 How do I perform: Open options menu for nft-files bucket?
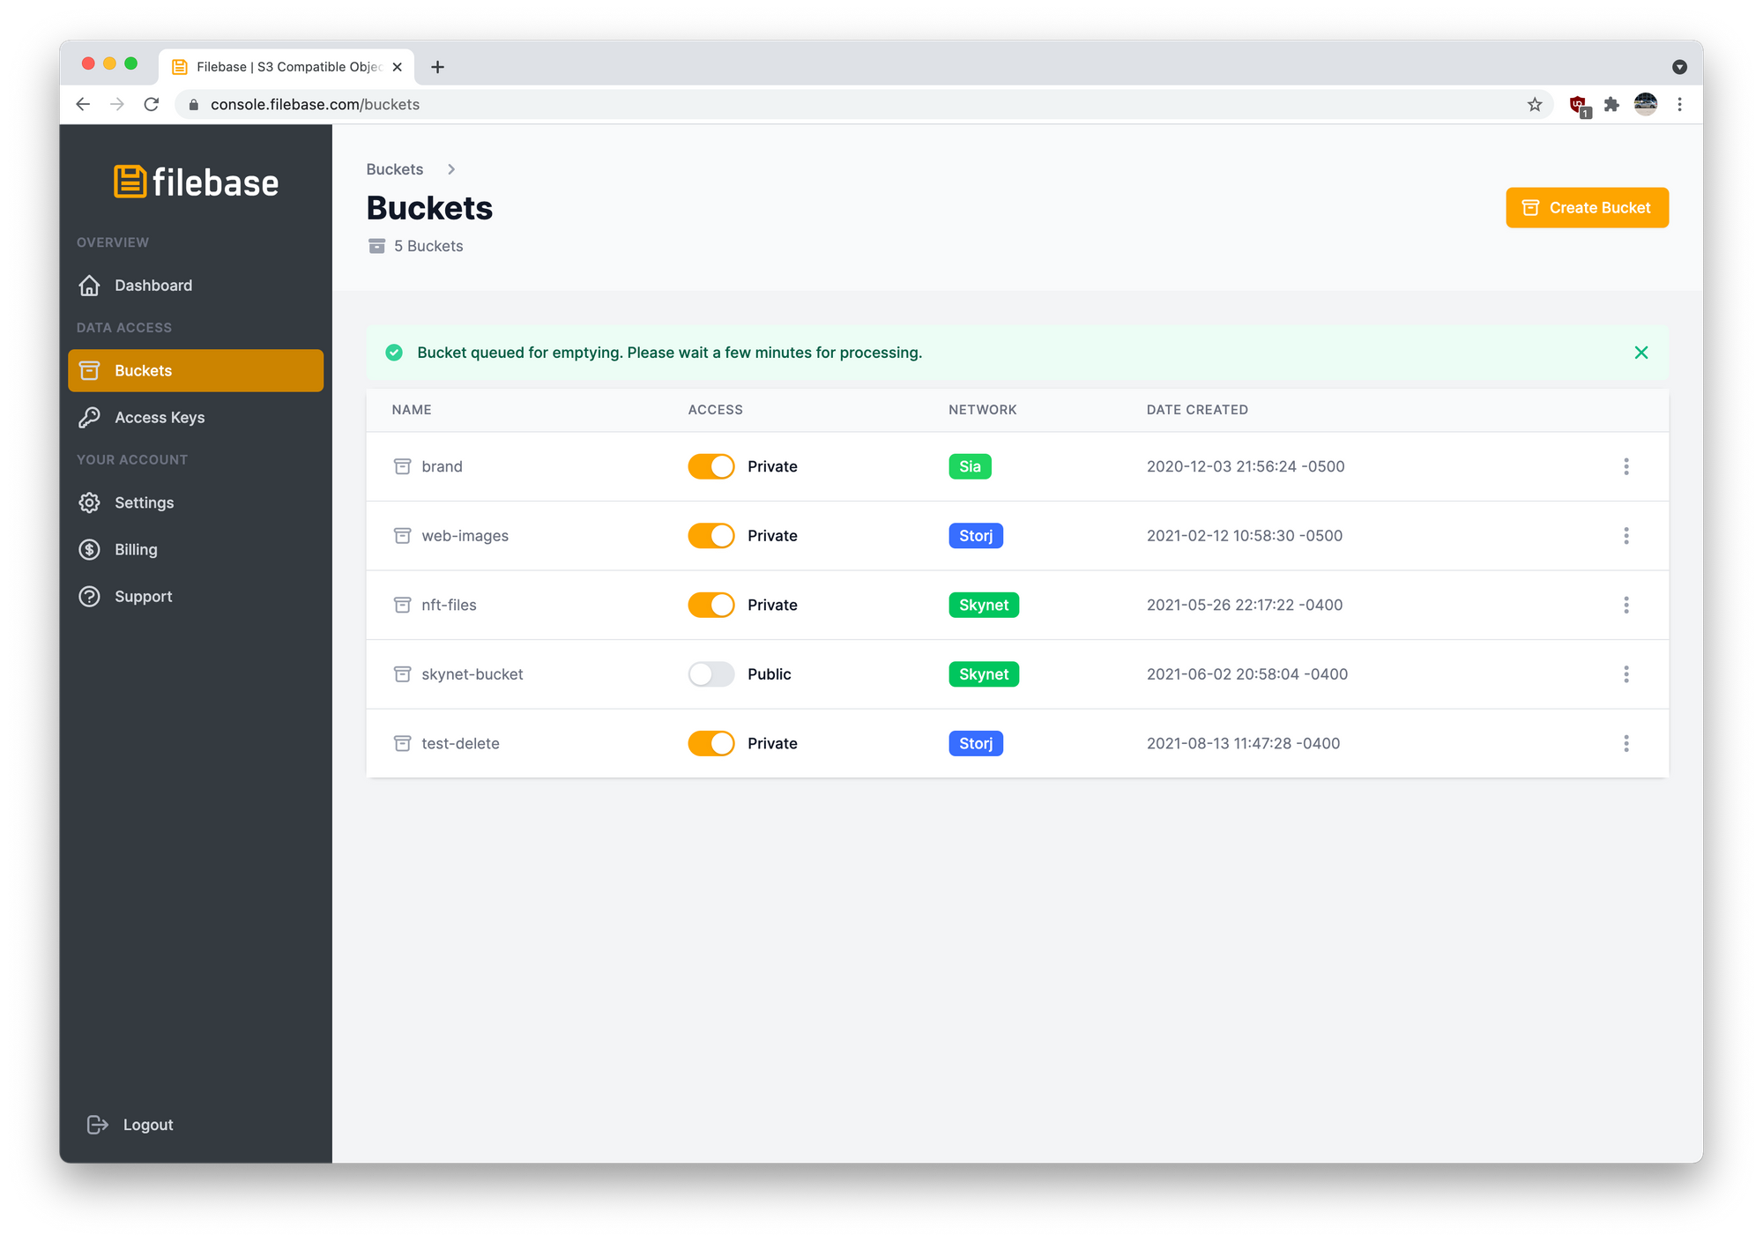(x=1626, y=605)
